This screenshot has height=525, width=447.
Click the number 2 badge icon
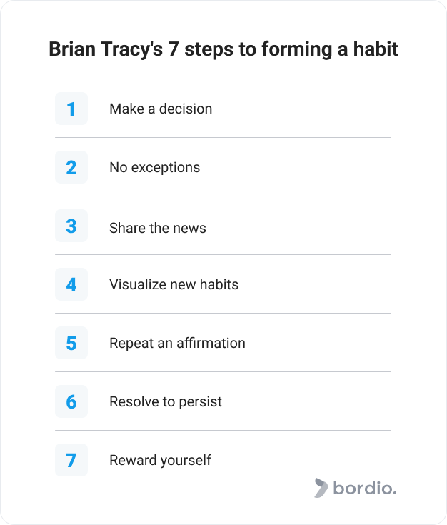pos(71,167)
